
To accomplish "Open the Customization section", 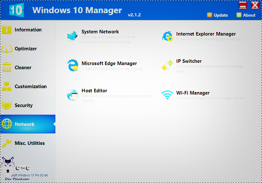I will (30, 87).
